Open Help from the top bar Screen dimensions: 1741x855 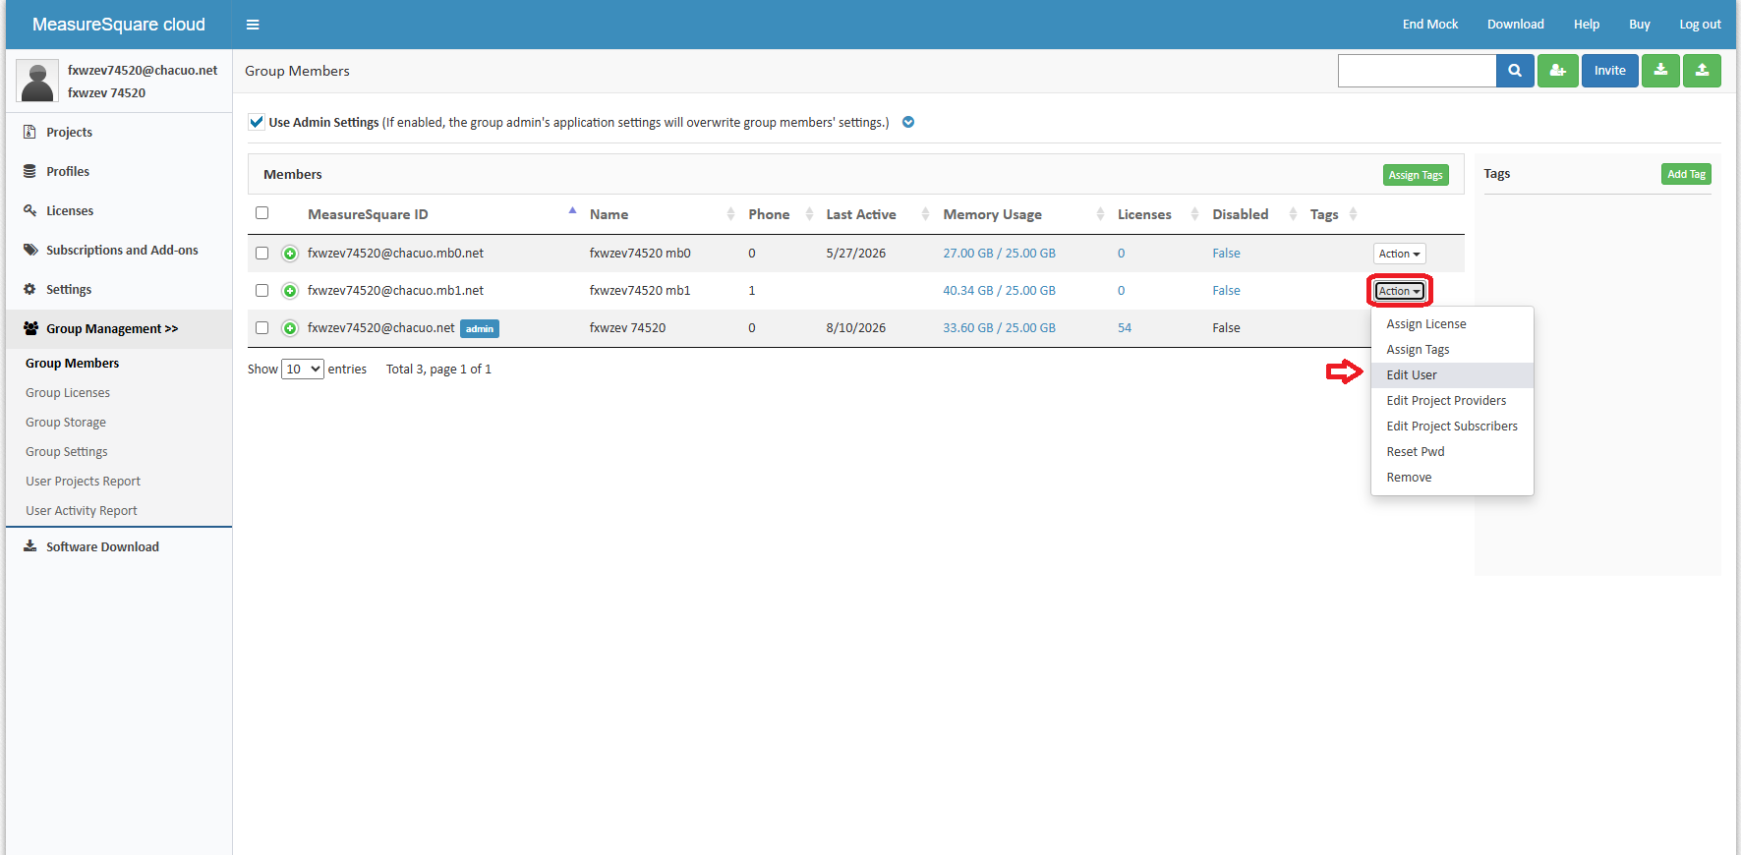[1586, 25]
